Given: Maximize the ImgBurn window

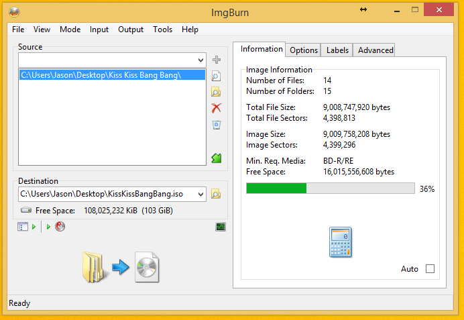Looking at the screenshot, I should pyautogui.click(x=415, y=10).
